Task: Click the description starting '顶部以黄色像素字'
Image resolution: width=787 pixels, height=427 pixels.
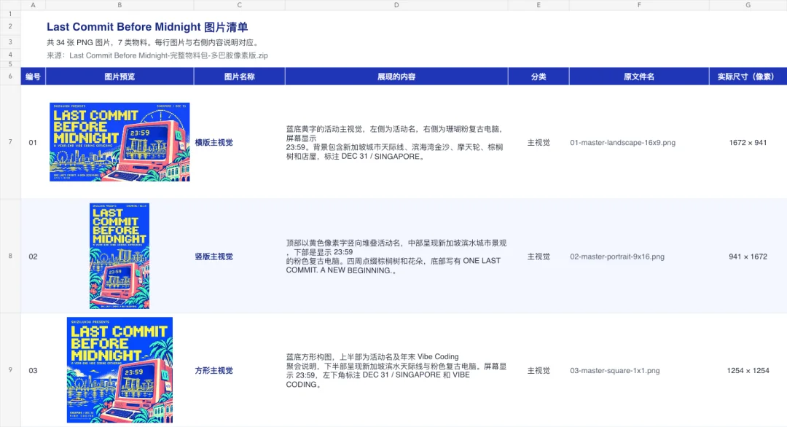Action: pos(396,256)
